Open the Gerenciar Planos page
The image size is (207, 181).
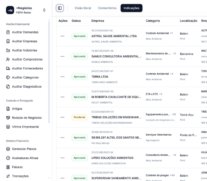[24, 149]
